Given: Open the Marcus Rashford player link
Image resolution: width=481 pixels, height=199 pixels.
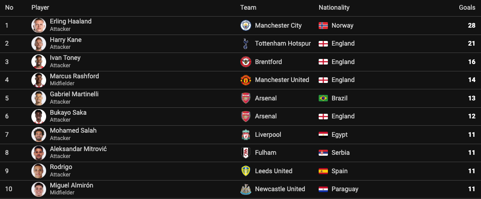Looking at the screenshot, I should 75,76.
